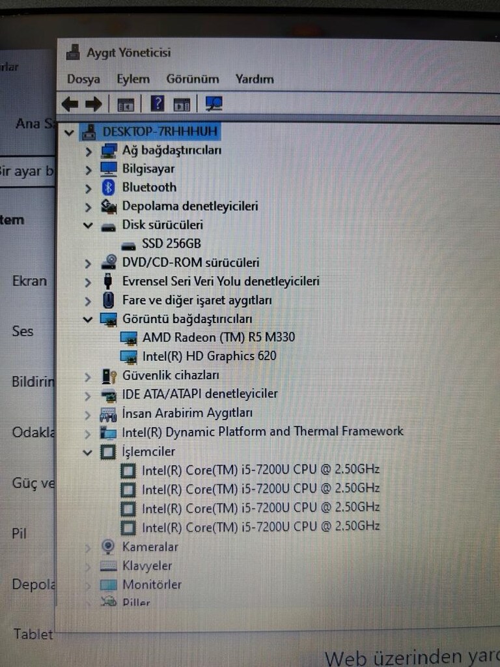Expand the Bilgisayar category
Viewport: 500px width, 667px height.
[x=89, y=170]
